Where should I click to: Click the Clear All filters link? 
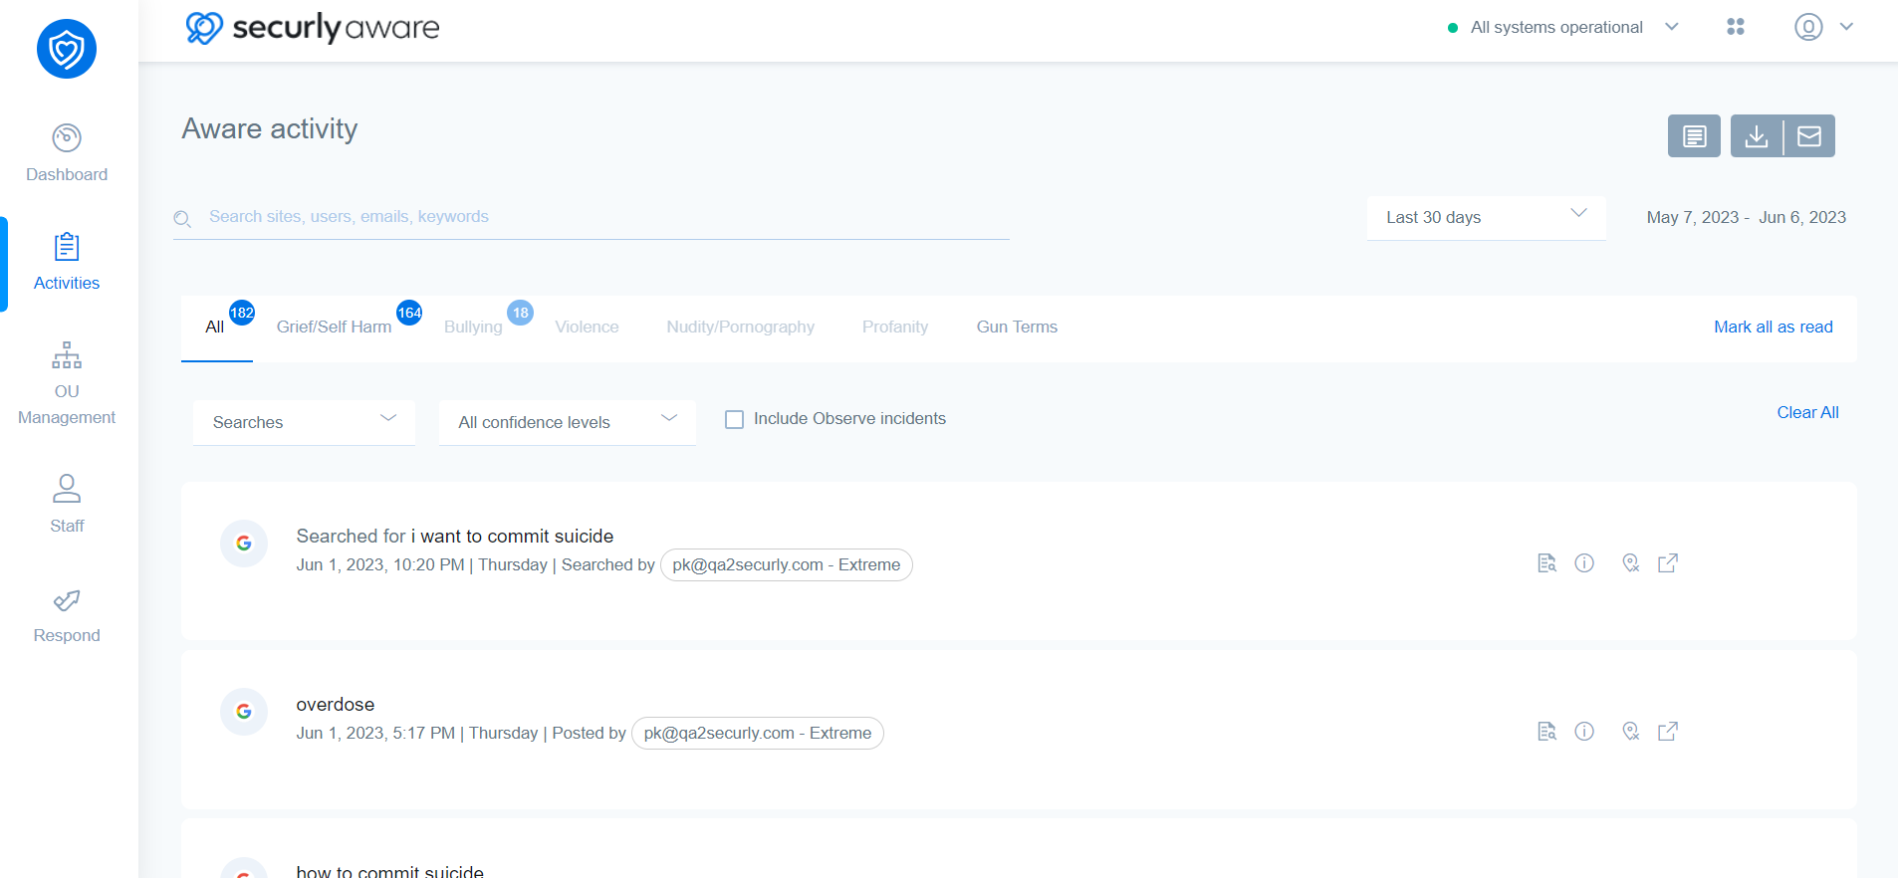[1807, 413]
